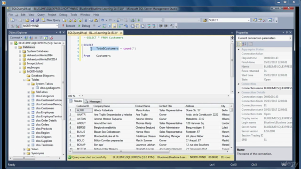Open Property Pages icon in Properties panel
Image resolution: width=301 pixels, height=169 pixels.
point(250,44)
